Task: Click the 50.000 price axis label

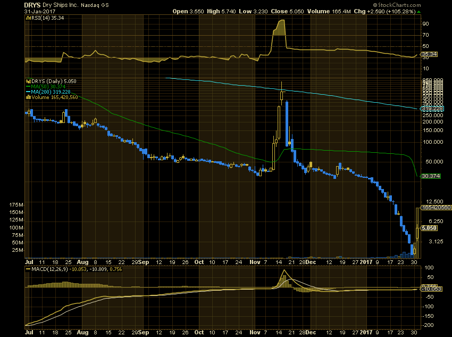Action: [x=434, y=161]
